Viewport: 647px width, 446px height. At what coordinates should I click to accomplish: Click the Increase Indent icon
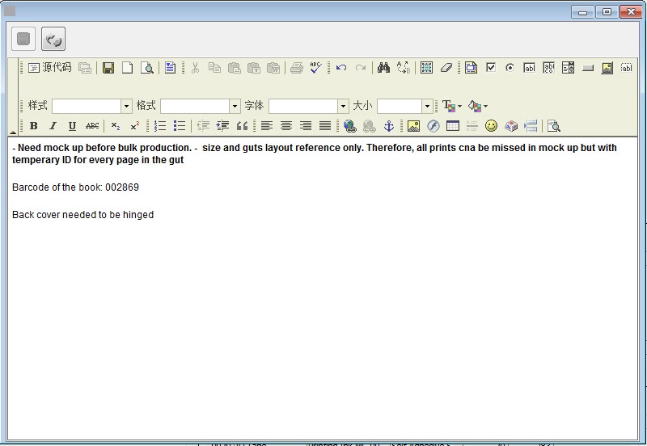[x=222, y=126]
